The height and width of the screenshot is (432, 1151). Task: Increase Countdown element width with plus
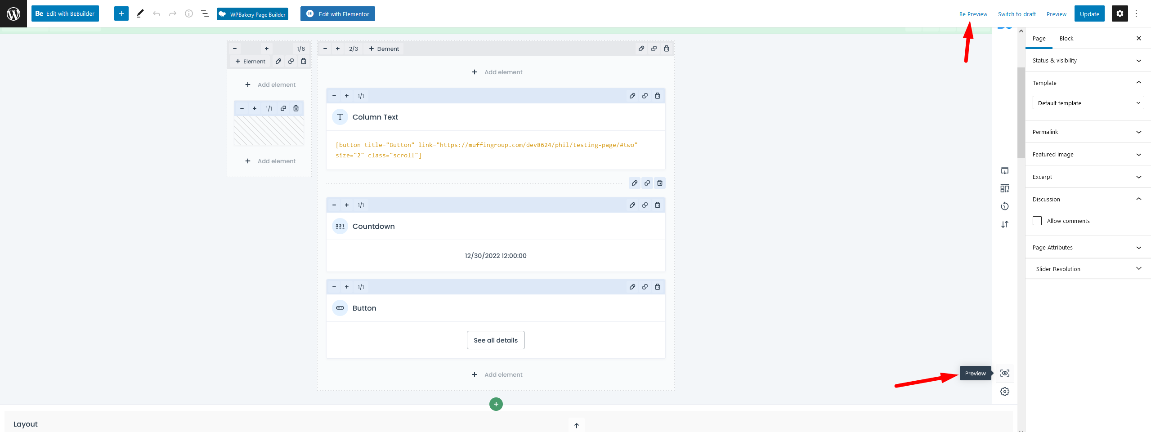click(347, 205)
